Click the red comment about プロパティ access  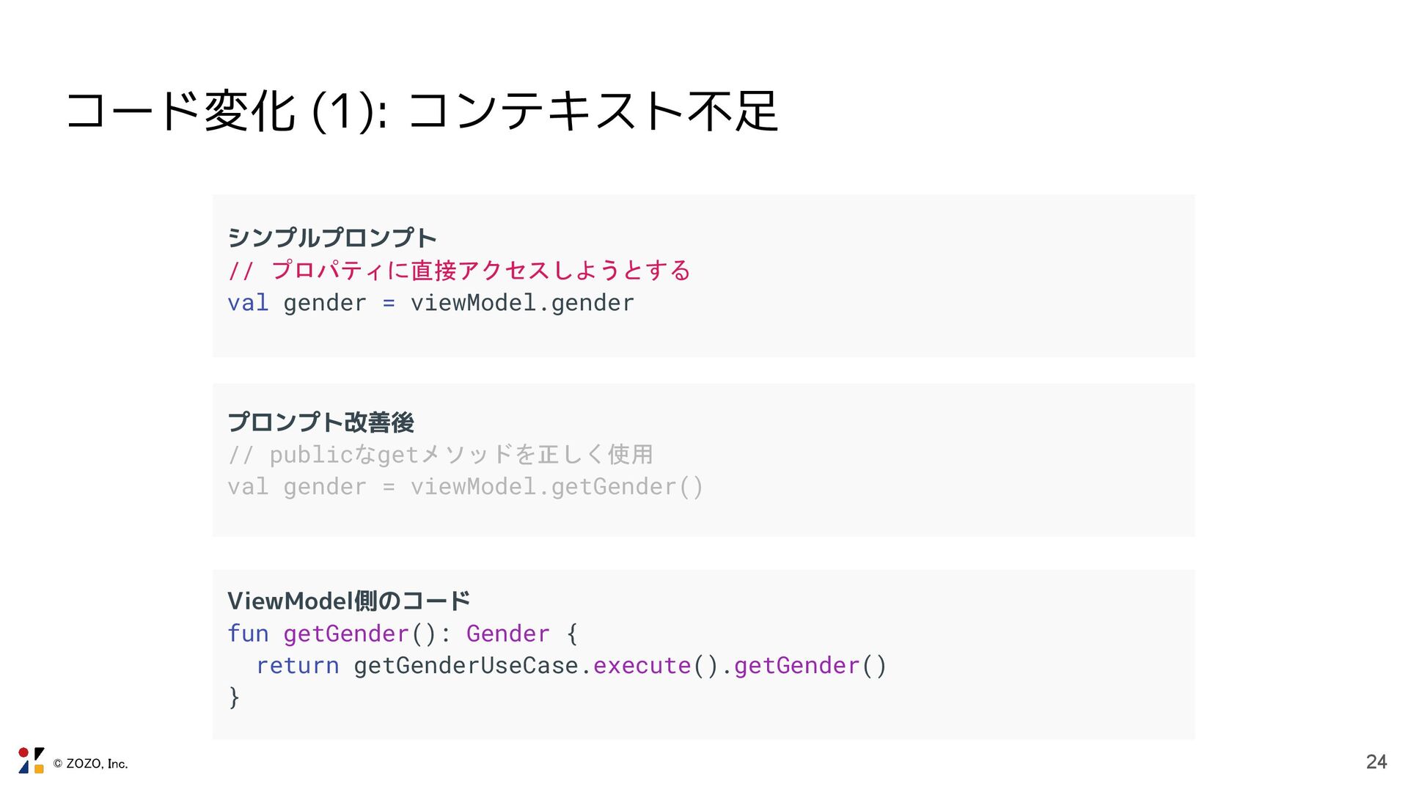click(x=459, y=271)
